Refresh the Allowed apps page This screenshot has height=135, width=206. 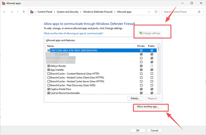coord(156,12)
